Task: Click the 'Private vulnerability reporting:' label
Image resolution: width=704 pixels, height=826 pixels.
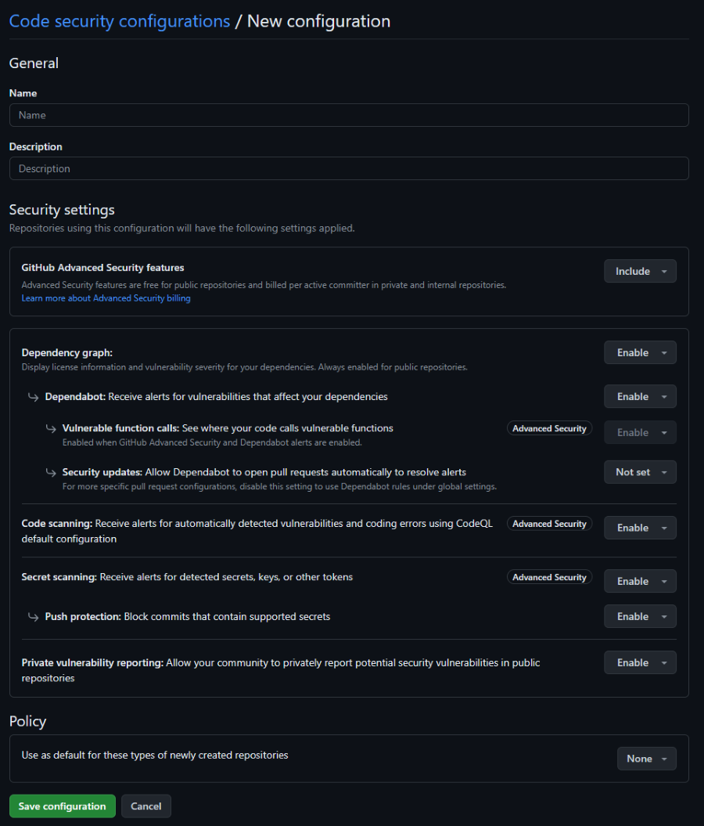Action: (92, 662)
